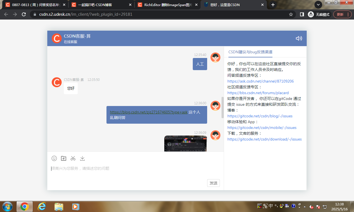Open the gitcode.net/csdn/blog issues link
The width and height of the screenshot is (354, 212).
coord(260,116)
